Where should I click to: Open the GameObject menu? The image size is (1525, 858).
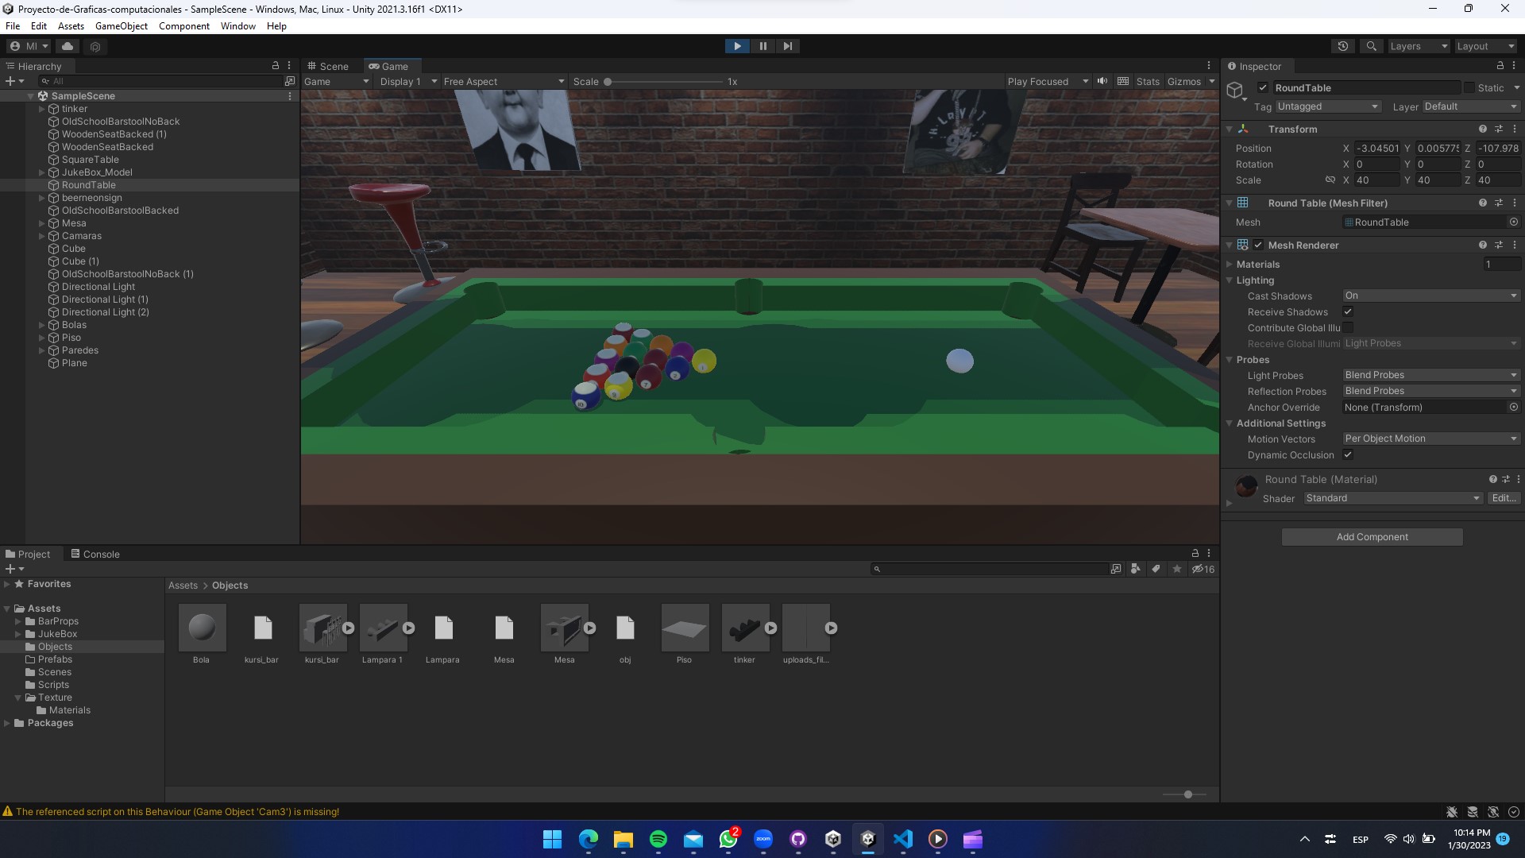(121, 26)
